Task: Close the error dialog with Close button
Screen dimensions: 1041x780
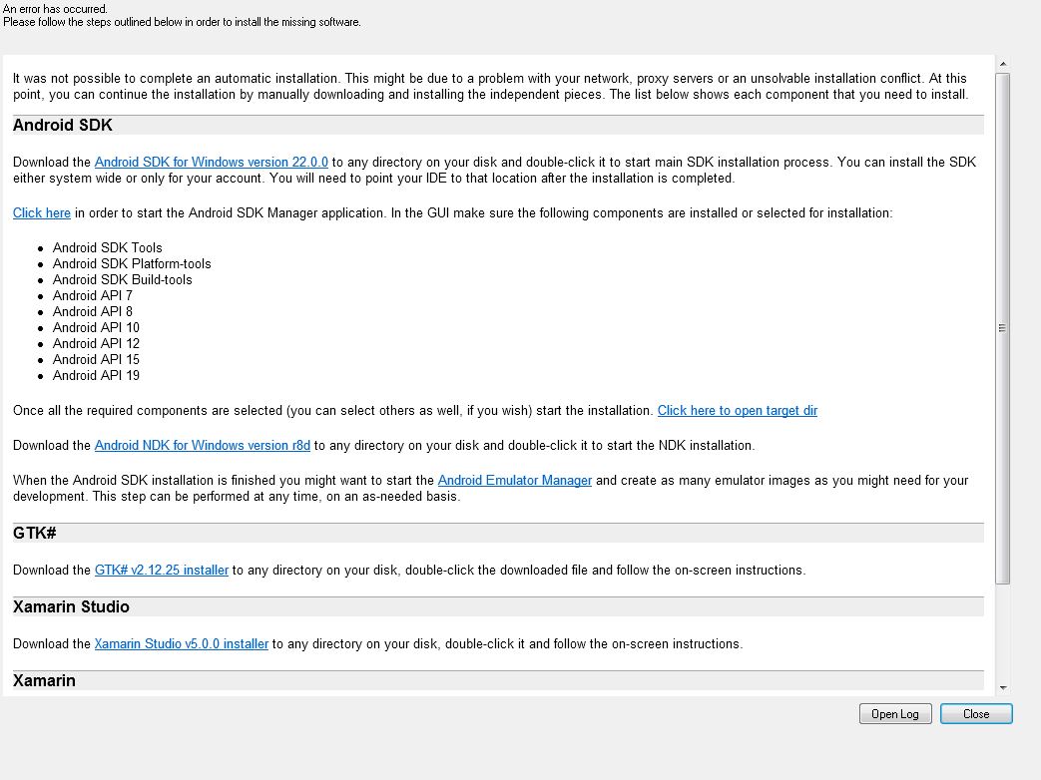Action: coord(976,714)
